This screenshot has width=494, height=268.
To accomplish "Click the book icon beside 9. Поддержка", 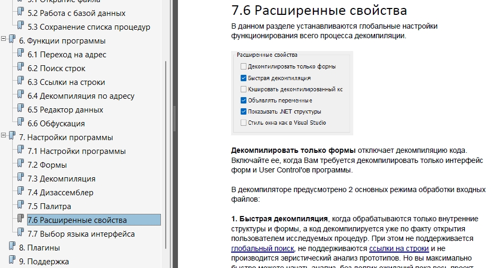I will point(12,260).
